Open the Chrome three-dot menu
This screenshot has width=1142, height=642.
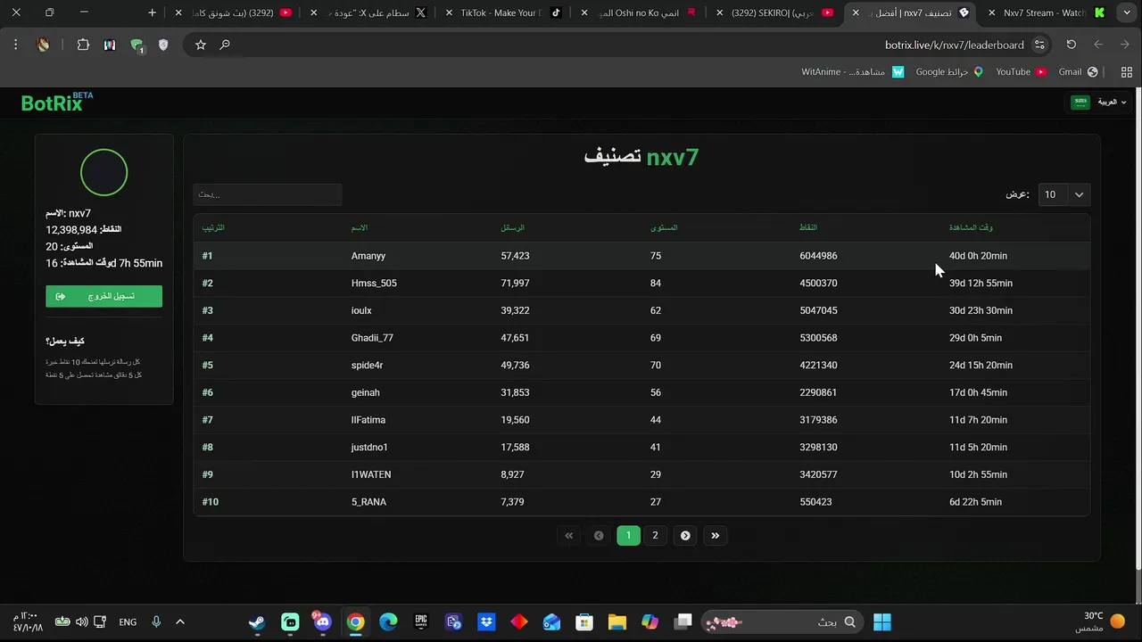15,45
